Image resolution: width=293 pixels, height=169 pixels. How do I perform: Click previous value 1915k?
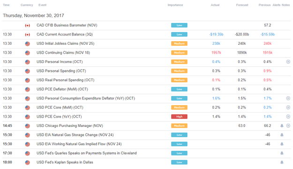268,53
